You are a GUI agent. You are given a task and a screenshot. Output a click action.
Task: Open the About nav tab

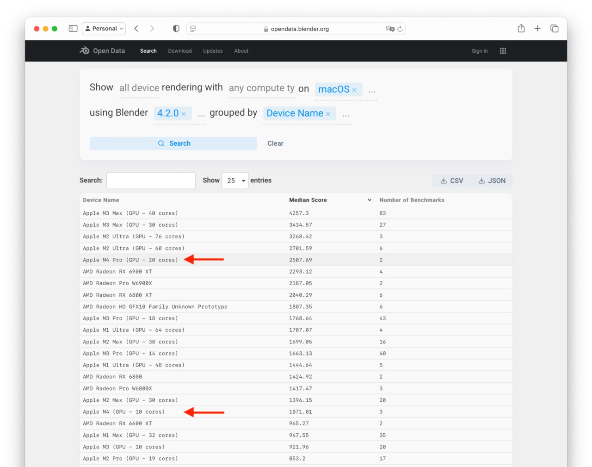point(241,51)
